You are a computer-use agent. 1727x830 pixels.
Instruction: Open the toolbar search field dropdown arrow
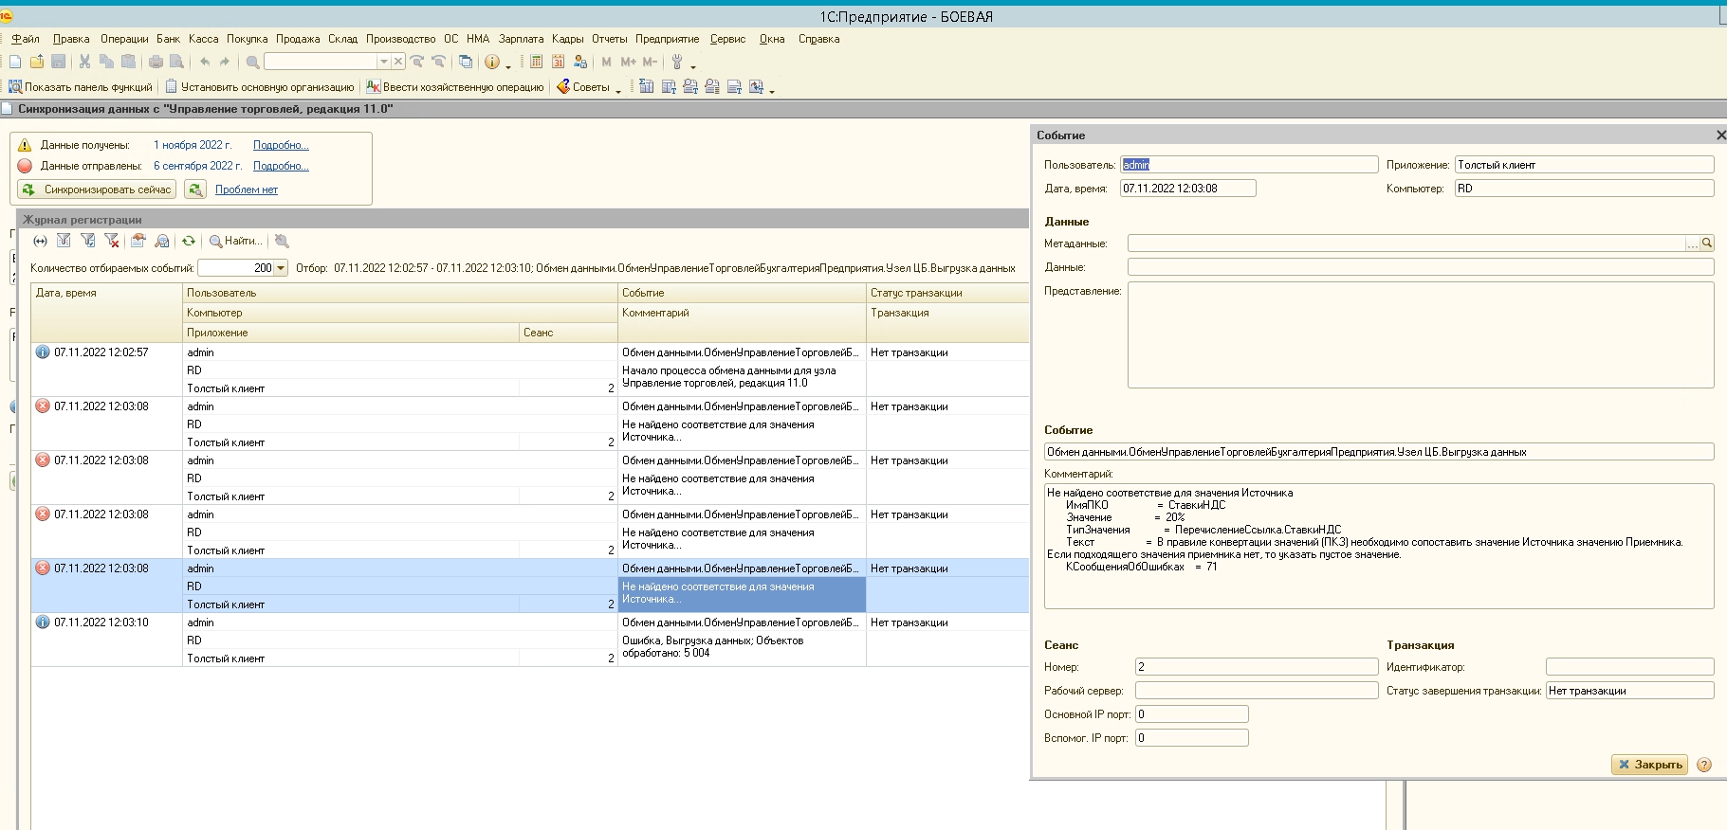point(383,62)
